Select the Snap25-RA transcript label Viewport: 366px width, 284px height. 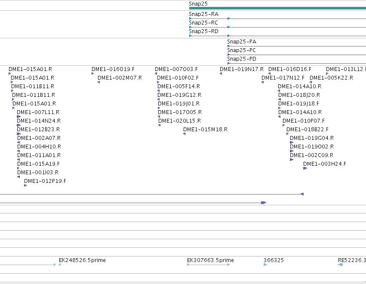pyautogui.click(x=203, y=14)
